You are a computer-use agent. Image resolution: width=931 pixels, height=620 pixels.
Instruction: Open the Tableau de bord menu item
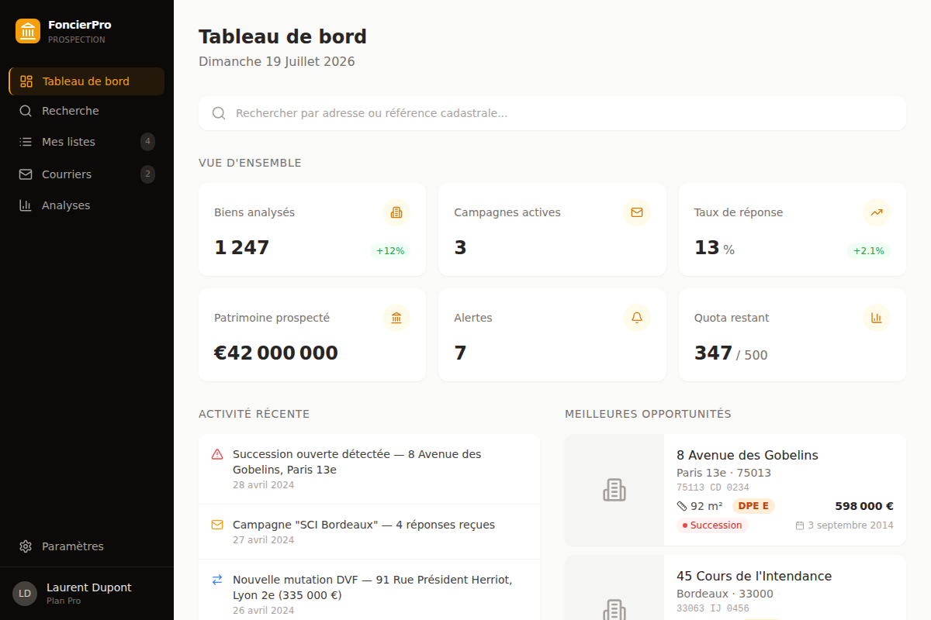(87, 81)
